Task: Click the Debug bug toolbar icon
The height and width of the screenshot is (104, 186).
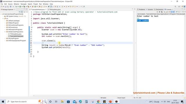Action: [x=16, y=7]
